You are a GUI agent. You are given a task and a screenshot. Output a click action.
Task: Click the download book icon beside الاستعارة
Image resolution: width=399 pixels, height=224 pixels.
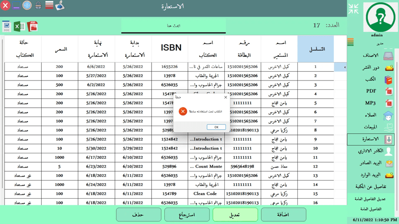point(388,140)
